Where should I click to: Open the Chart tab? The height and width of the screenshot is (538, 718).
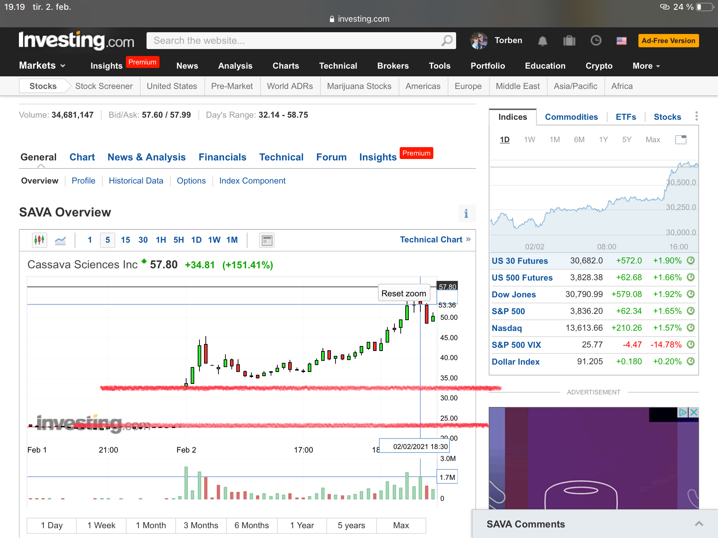tap(82, 157)
